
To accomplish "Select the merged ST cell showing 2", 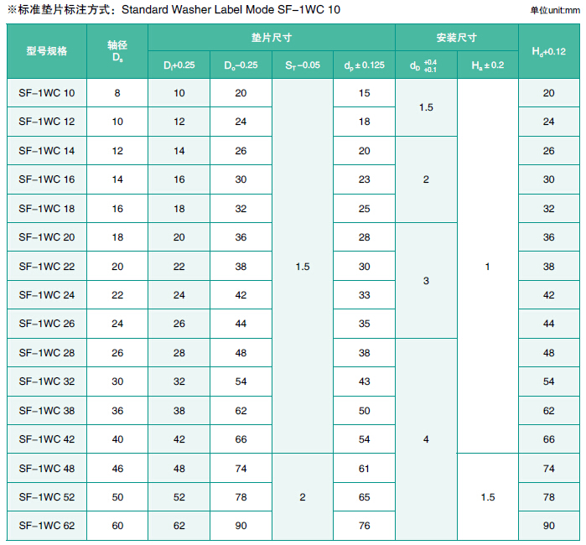I will coord(303,497).
